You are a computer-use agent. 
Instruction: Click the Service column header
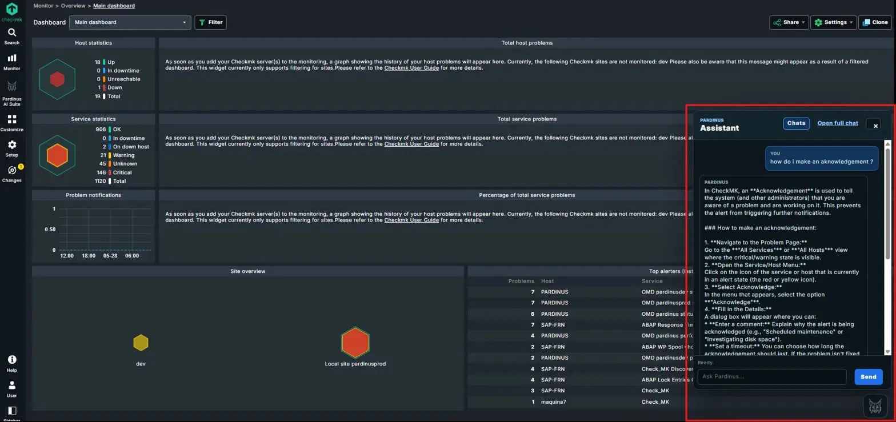point(653,281)
